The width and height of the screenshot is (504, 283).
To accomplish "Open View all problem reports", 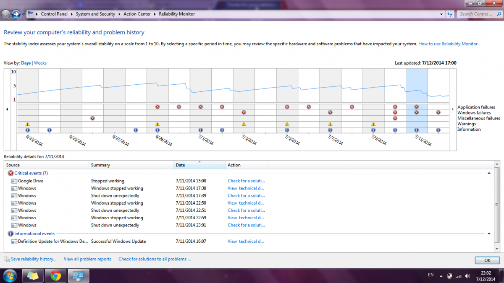I will [x=87, y=259].
